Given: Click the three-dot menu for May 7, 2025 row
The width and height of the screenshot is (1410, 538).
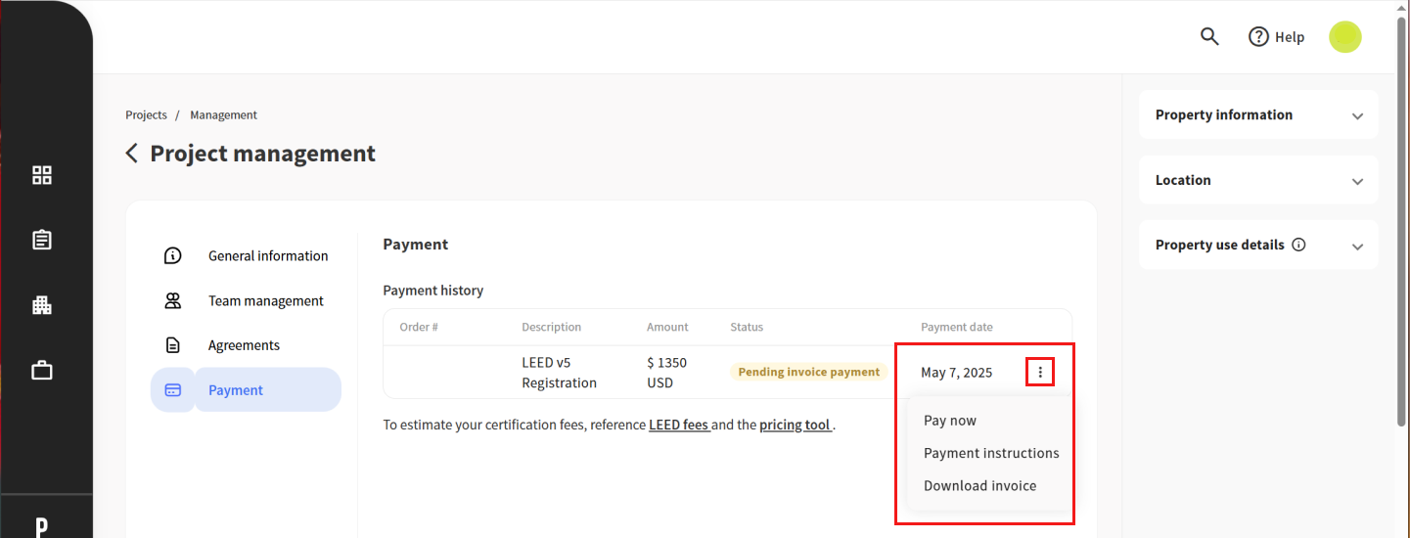Looking at the screenshot, I should click(1040, 372).
